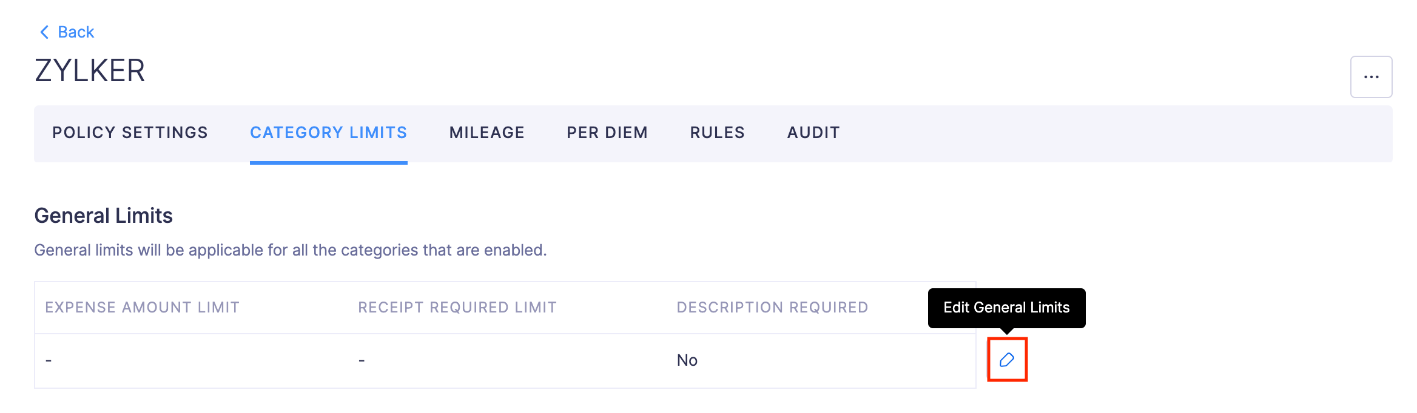Screen dimensions: 1417x413
Task: View the AUDIT tab
Action: (x=813, y=133)
